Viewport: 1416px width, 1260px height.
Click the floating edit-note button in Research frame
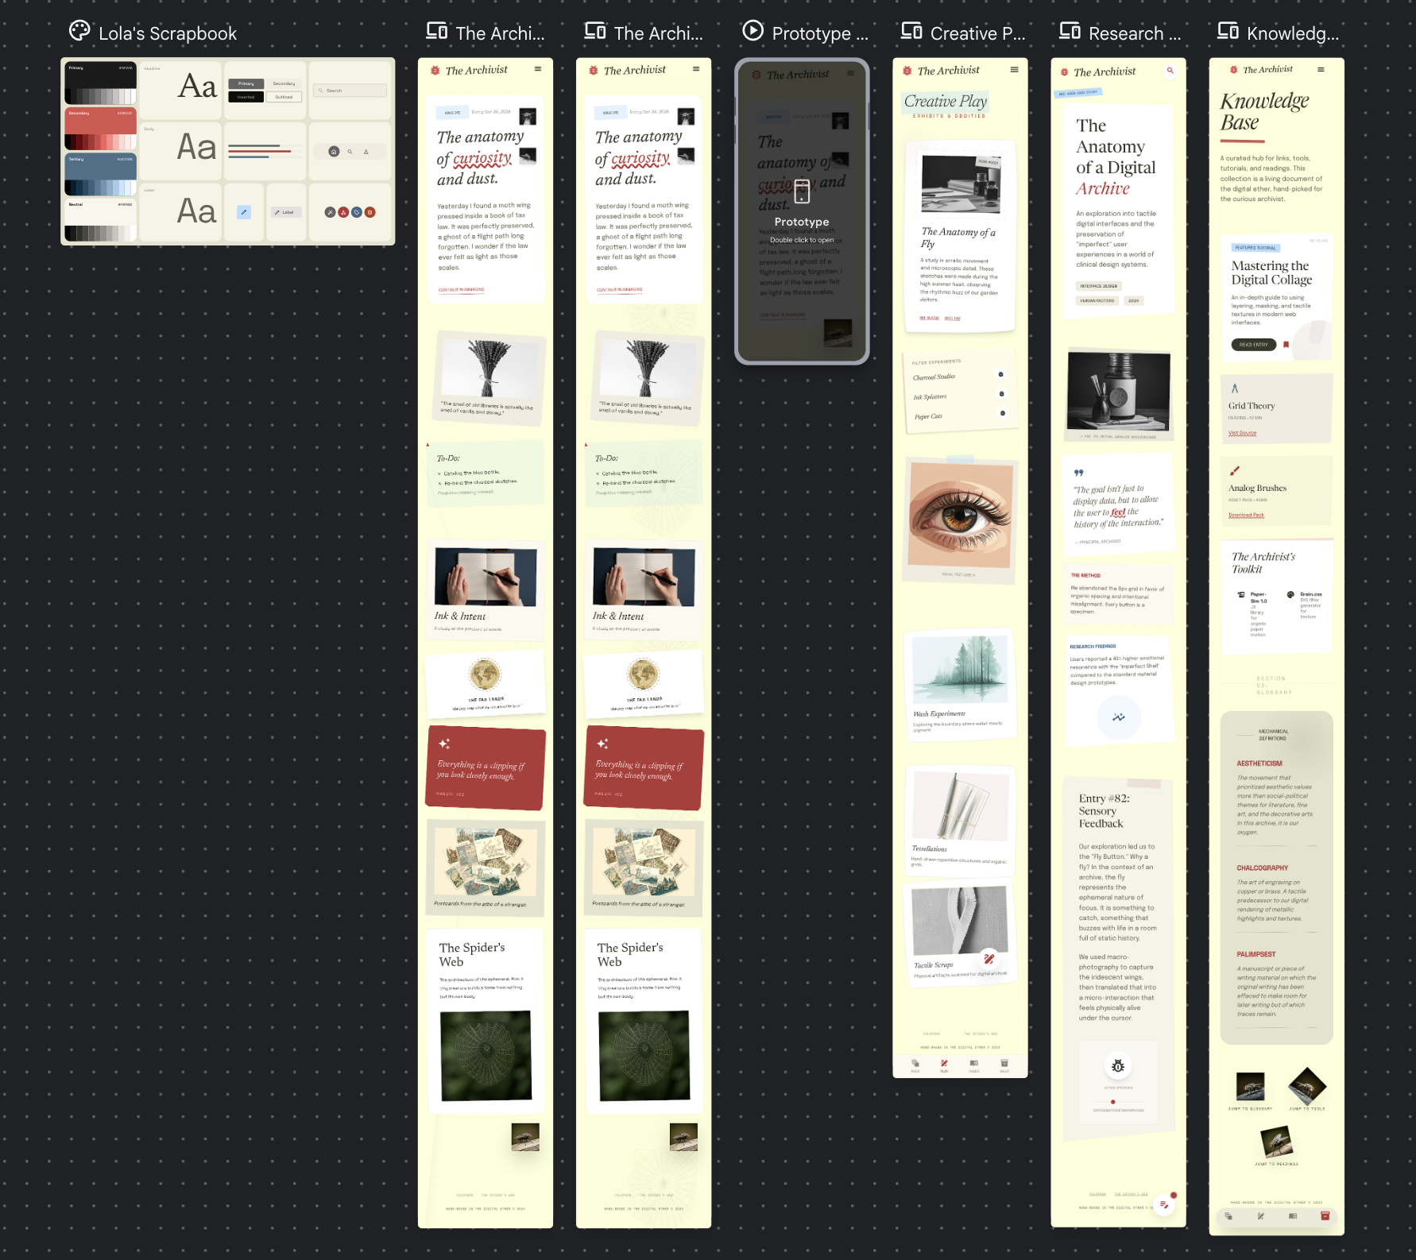click(1164, 1204)
